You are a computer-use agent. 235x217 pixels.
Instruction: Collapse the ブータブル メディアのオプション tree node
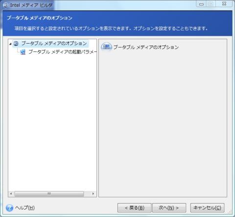[x=10, y=44]
